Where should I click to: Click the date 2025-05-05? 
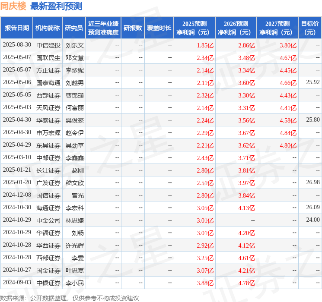(17, 95)
